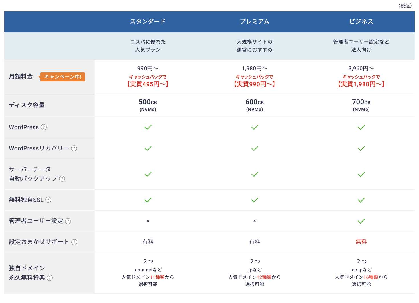Click the 700GB disk capacity value
Viewport: 419px width, 303px height.
click(361, 102)
